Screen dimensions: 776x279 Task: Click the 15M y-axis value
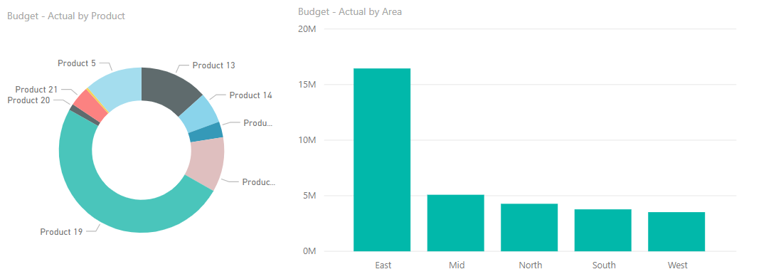[307, 84]
